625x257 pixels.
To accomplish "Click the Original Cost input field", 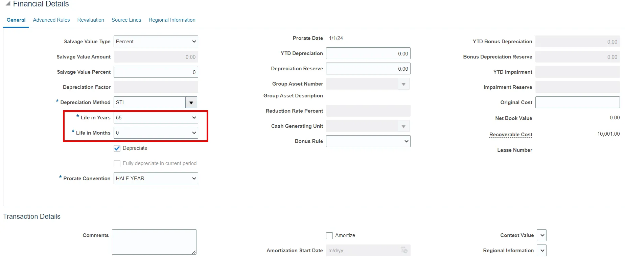I will pos(578,102).
